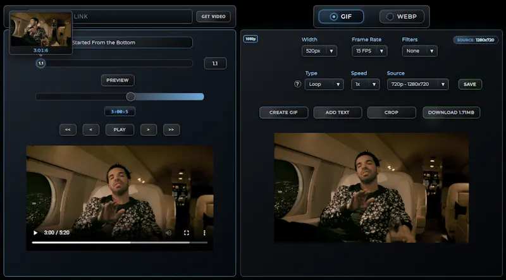Click the 1080p badge icon
This screenshot has height=280, width=506.
250,39
